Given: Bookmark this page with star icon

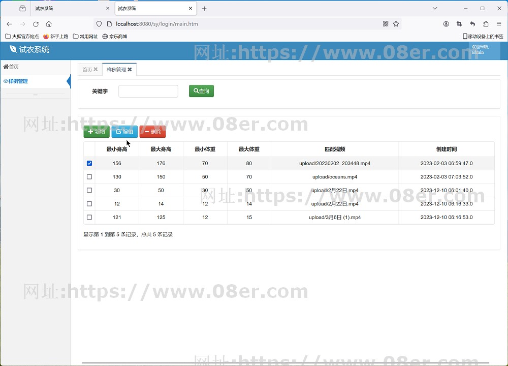Looking at the screenshot, I should pos(396,24).
